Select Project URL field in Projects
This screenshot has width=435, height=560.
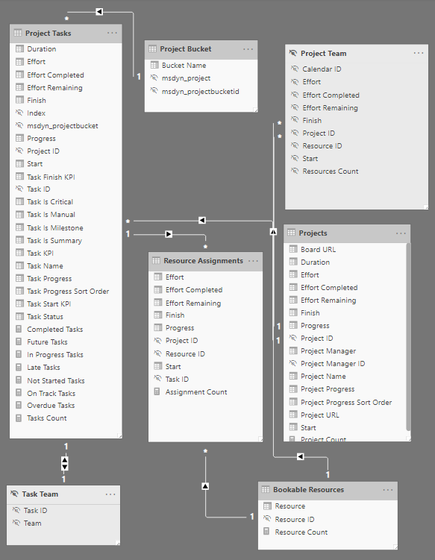click(x=320, y=415)
